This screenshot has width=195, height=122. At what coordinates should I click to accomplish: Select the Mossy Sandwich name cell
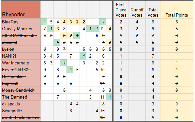click(x=21, y=90)
